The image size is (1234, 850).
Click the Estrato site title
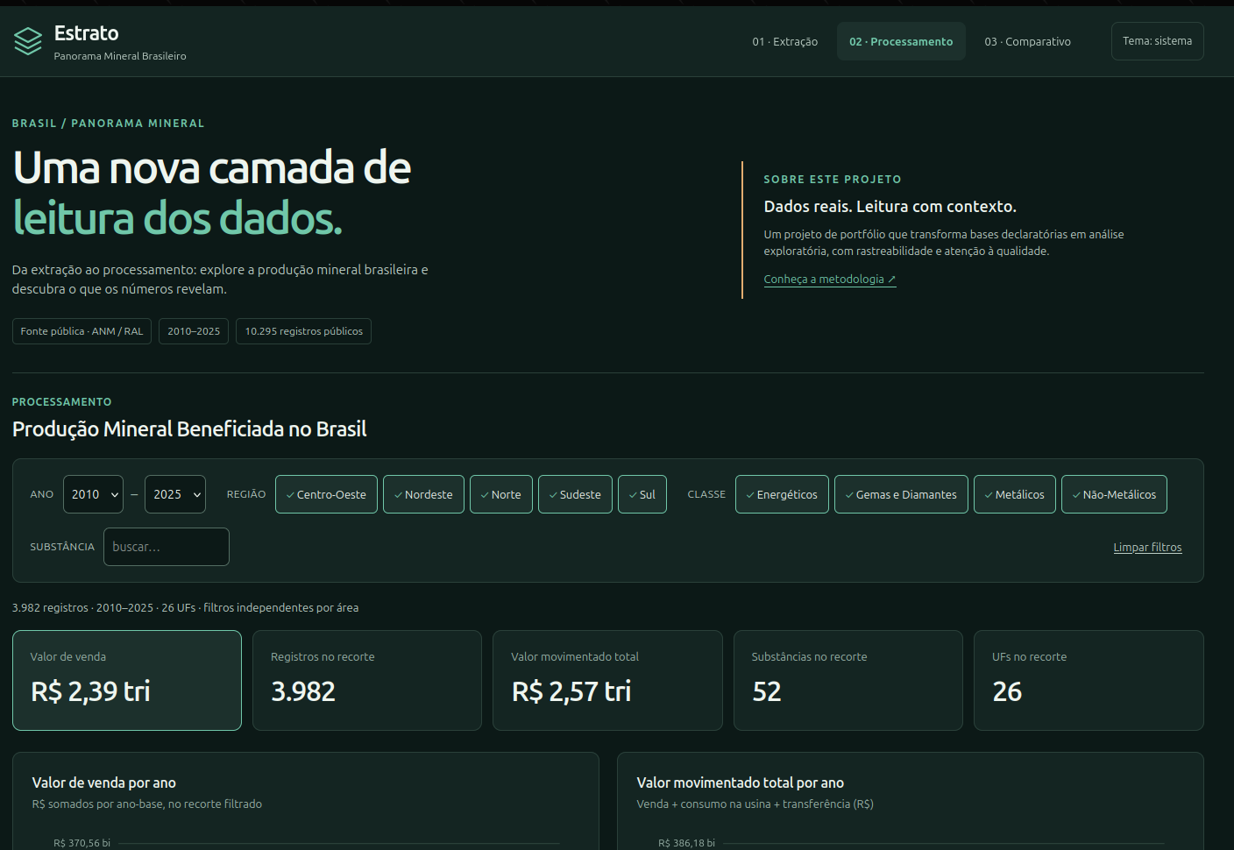click(86, 33)
